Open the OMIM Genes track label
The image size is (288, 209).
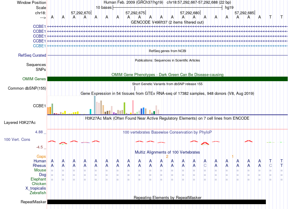click(x=34, y=79)
